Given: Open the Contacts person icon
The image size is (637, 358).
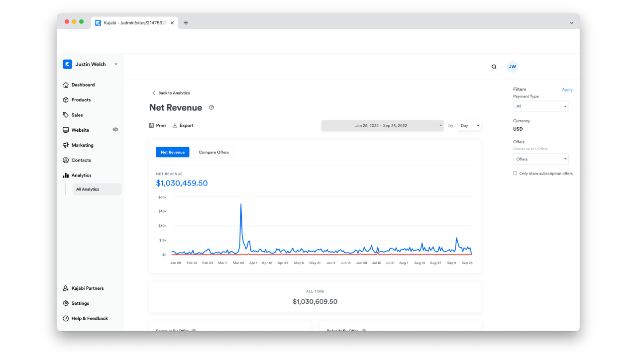Looking at the screenshot, I should click(66, 160).
